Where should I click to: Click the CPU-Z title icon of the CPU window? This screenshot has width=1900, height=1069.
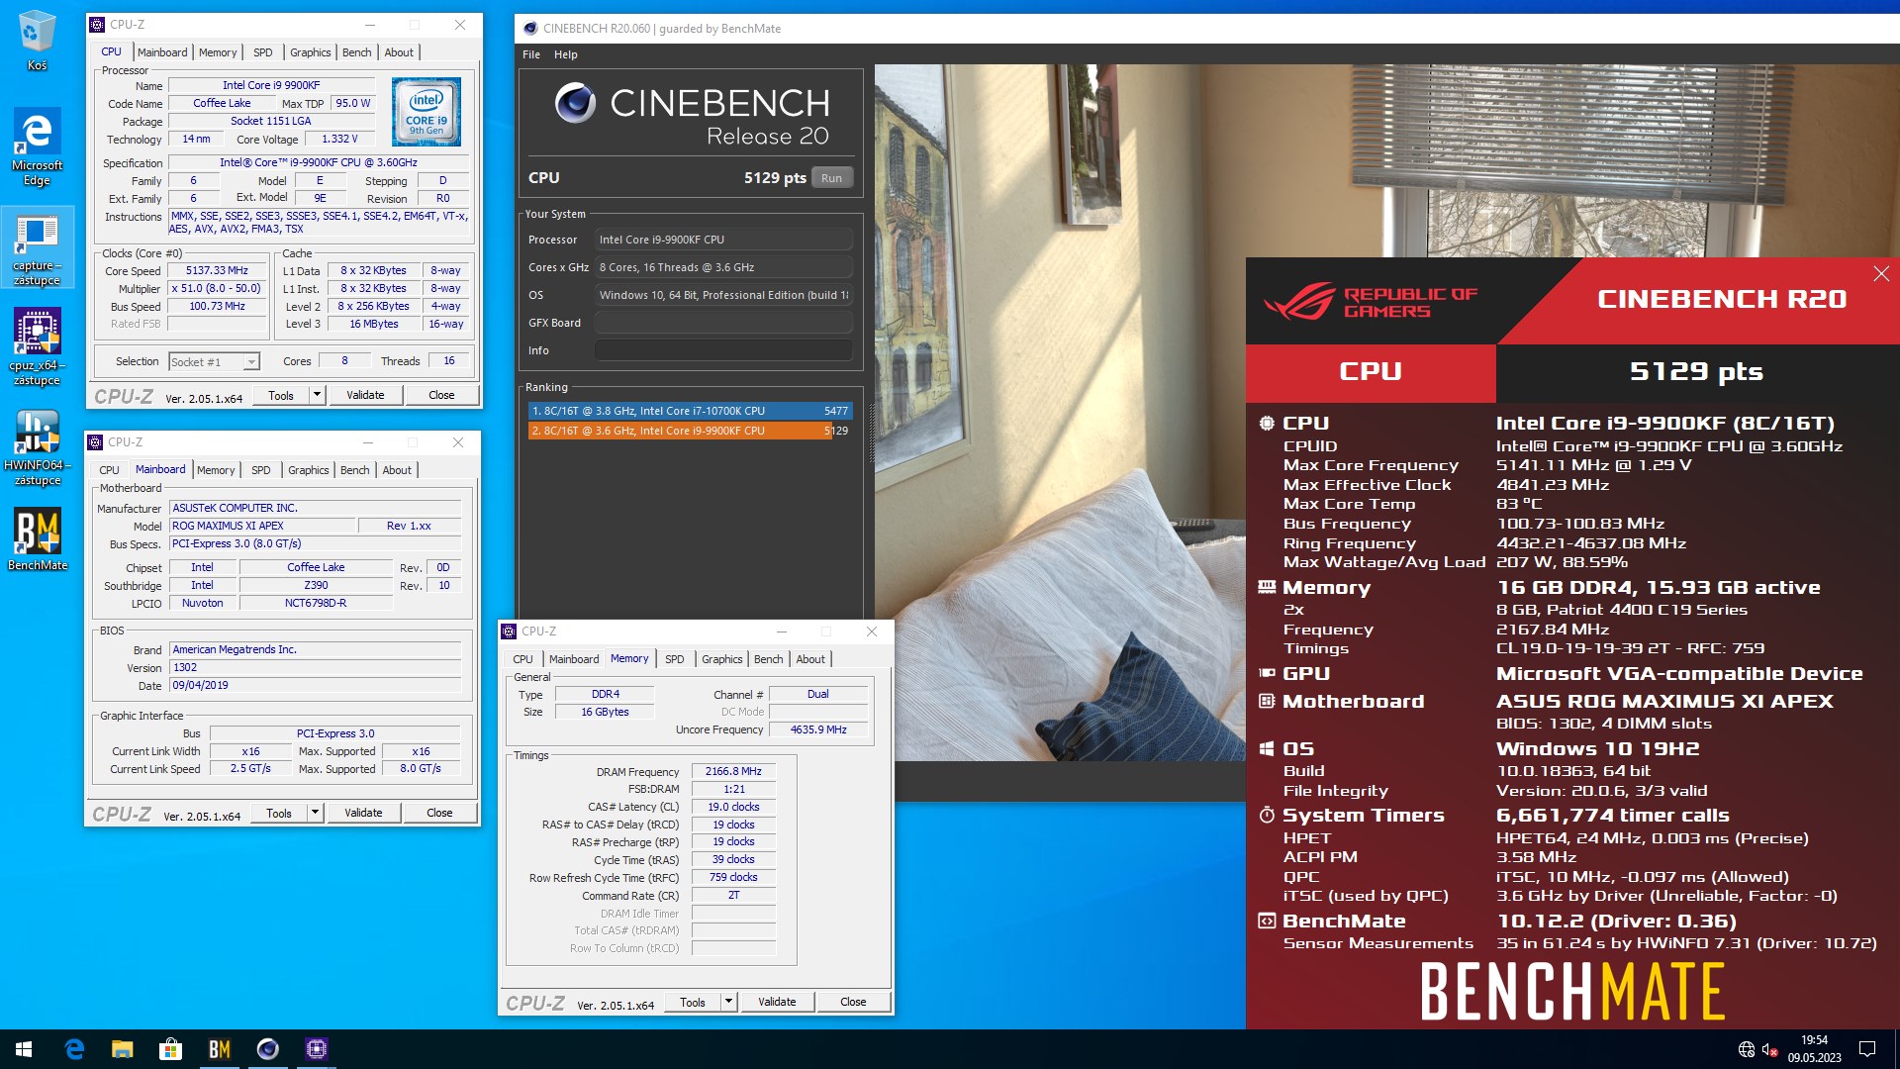(97, 25)
